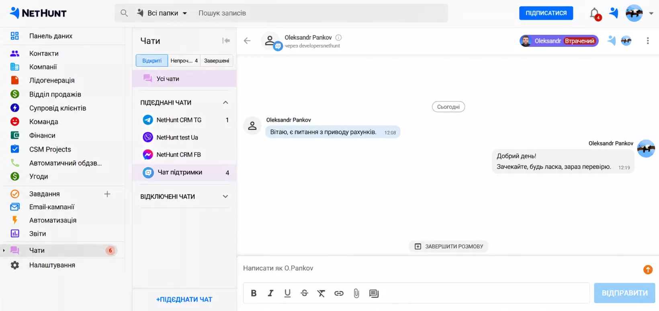
Task: Go back using the left arrow
Action: coord(247,40)
